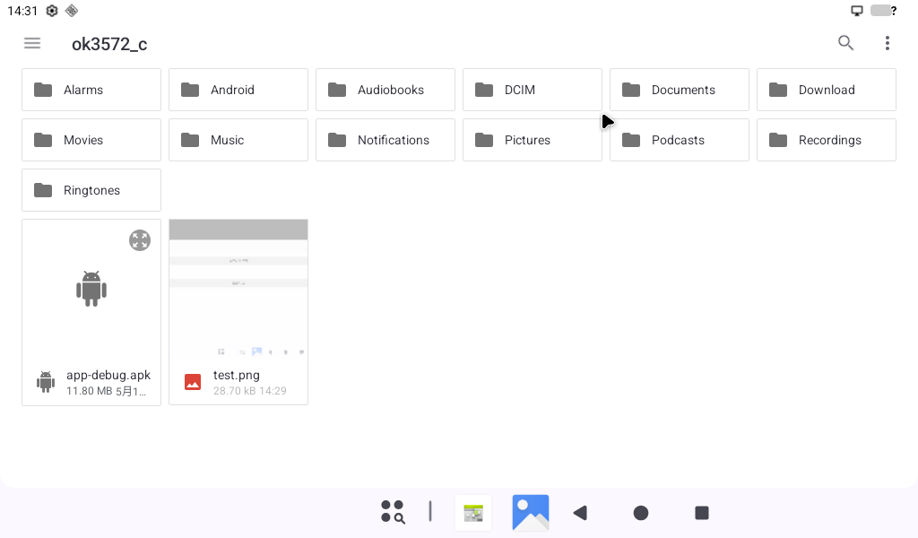This screenshot has height=538, width=918.
Task: Tap the Back navigation triangle
Action: 580,513
